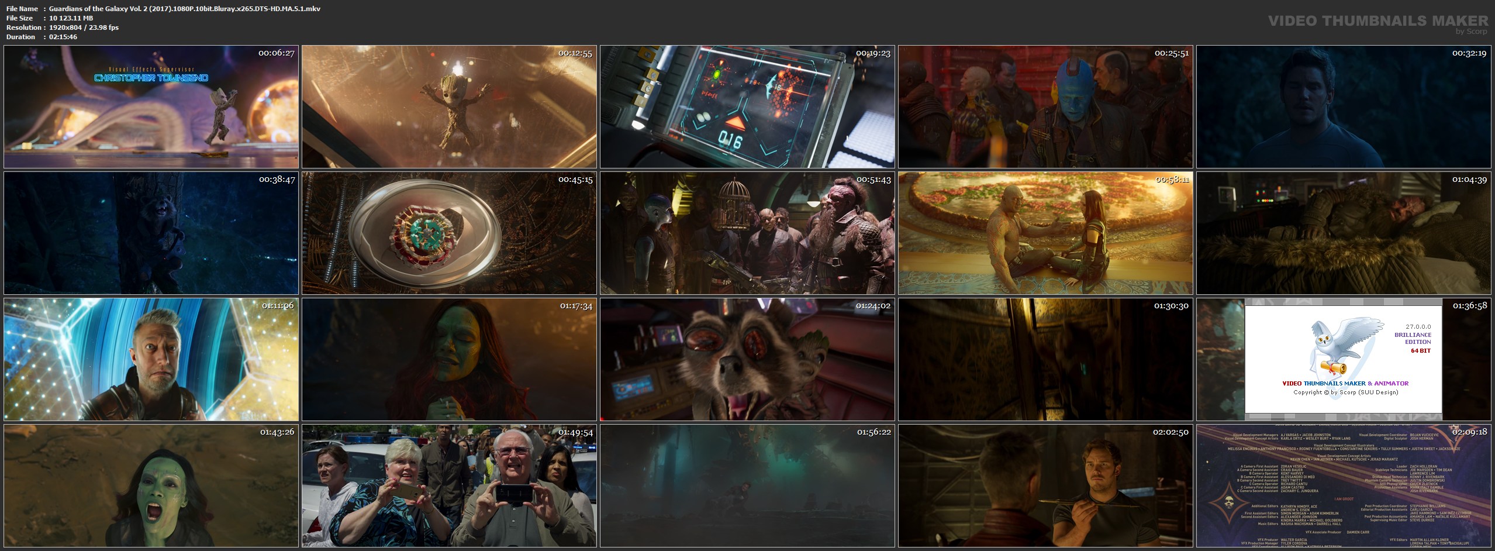The image size is (1495, 551).
Task: Select the round ornate object thumbnail at 00:45:15
Action: point(449,233)
